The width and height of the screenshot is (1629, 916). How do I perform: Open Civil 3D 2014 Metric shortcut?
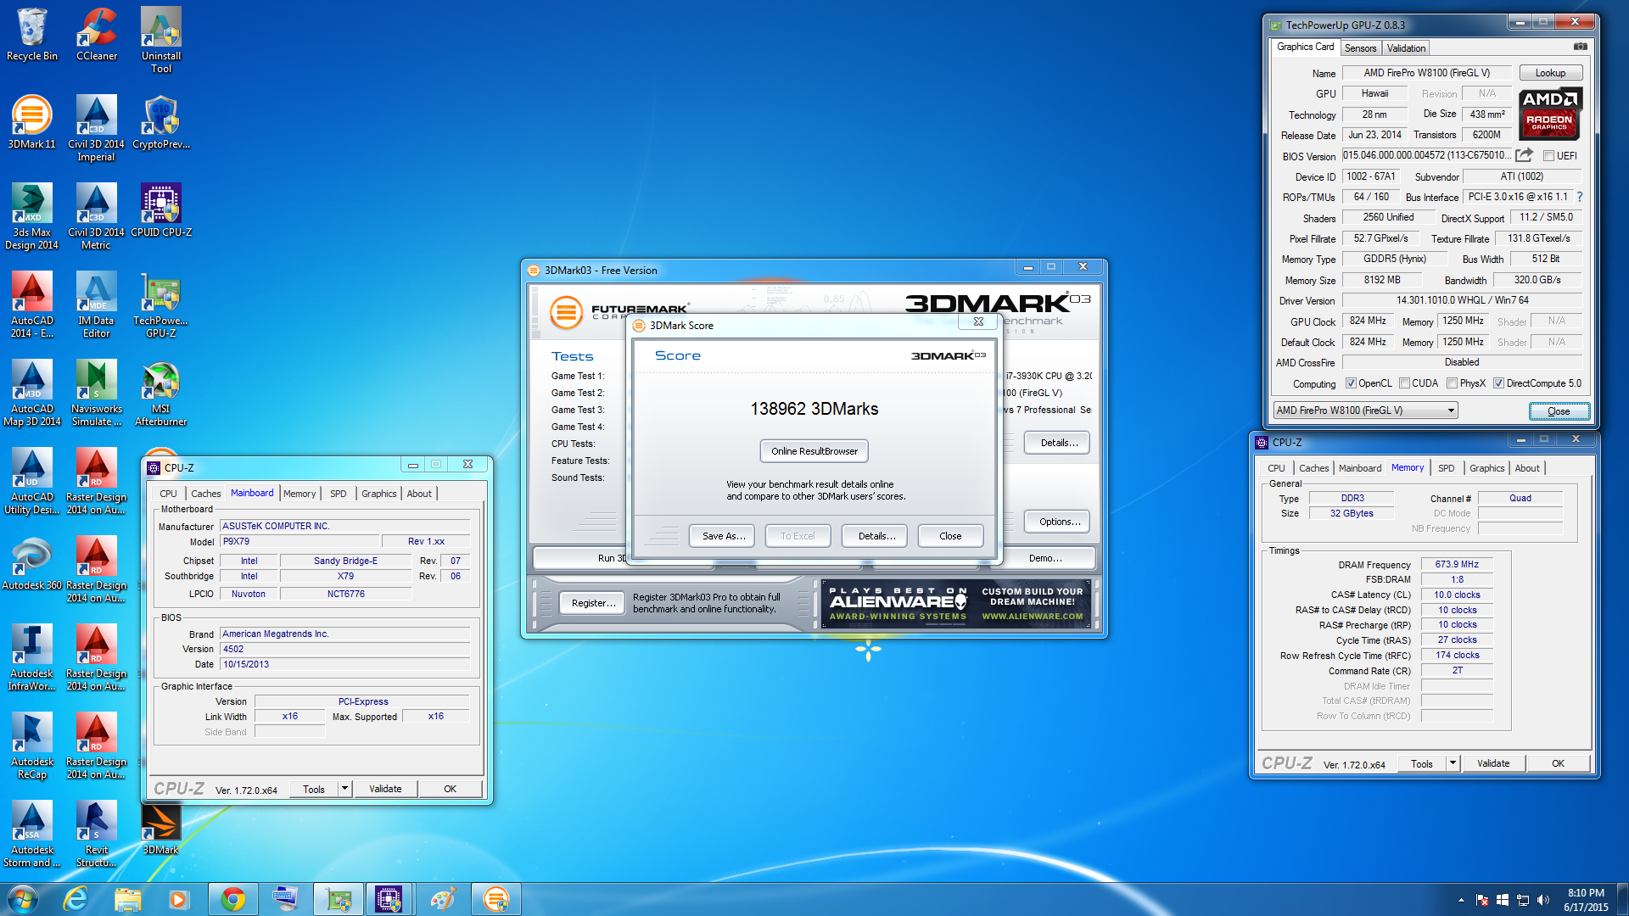tap(96, 216)
